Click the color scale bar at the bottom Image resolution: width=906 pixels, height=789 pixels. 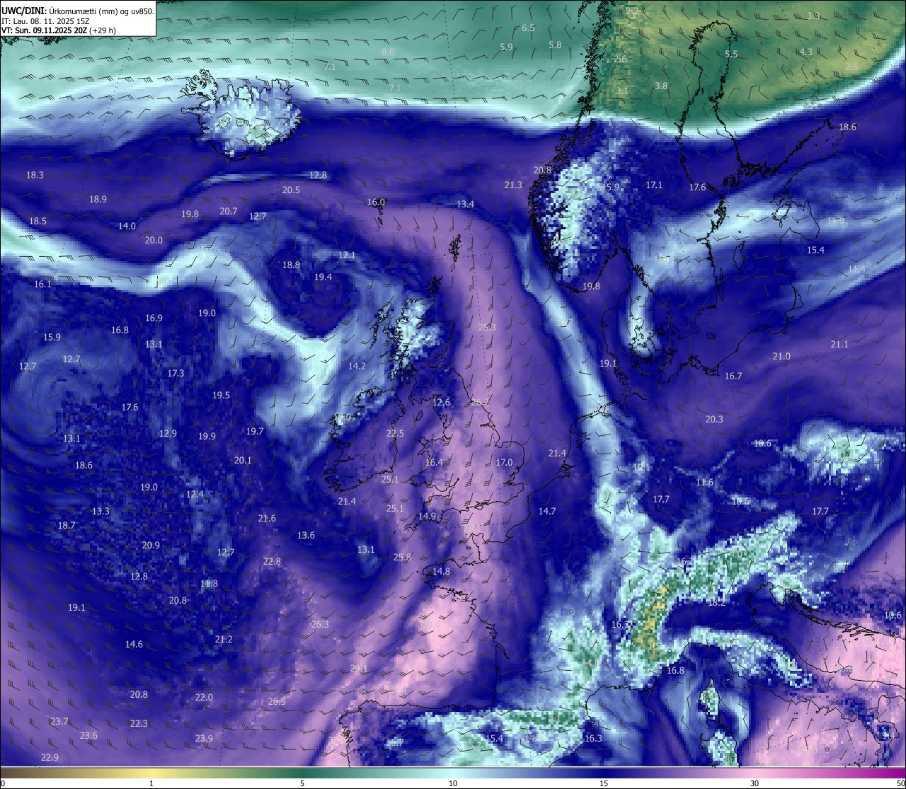[x=453, y=773]
